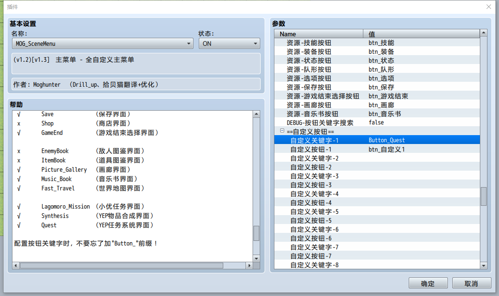Click parameter list scroll up arrow
Viewport: 499px width, 296px height.
484,33
